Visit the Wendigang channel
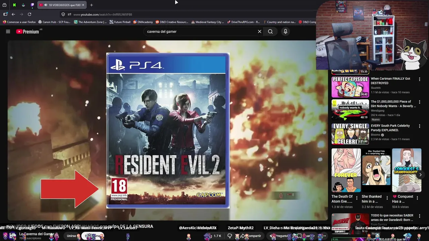 (x=378, y=110)
